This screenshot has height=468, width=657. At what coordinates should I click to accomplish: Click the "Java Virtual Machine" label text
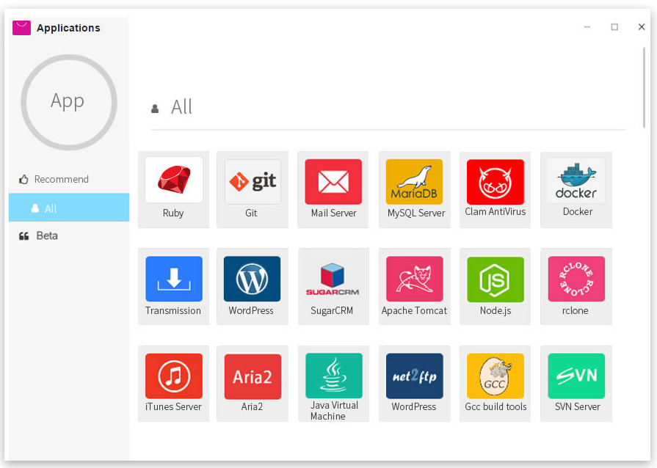coord(334,411)
